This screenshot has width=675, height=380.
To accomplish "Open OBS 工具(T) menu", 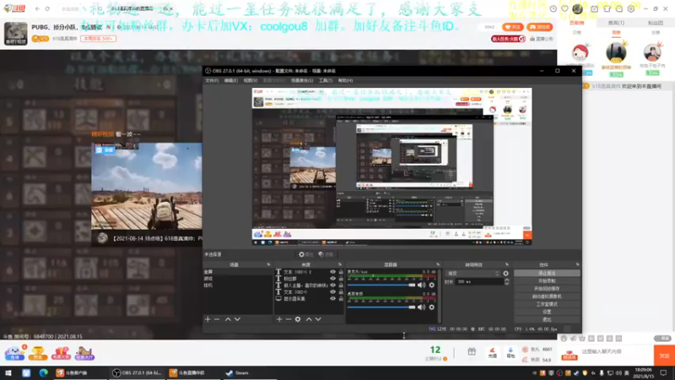I will pos(326,80).
